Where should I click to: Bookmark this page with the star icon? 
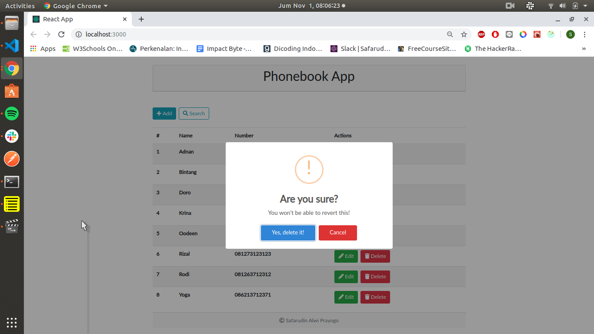click(464, 34)
